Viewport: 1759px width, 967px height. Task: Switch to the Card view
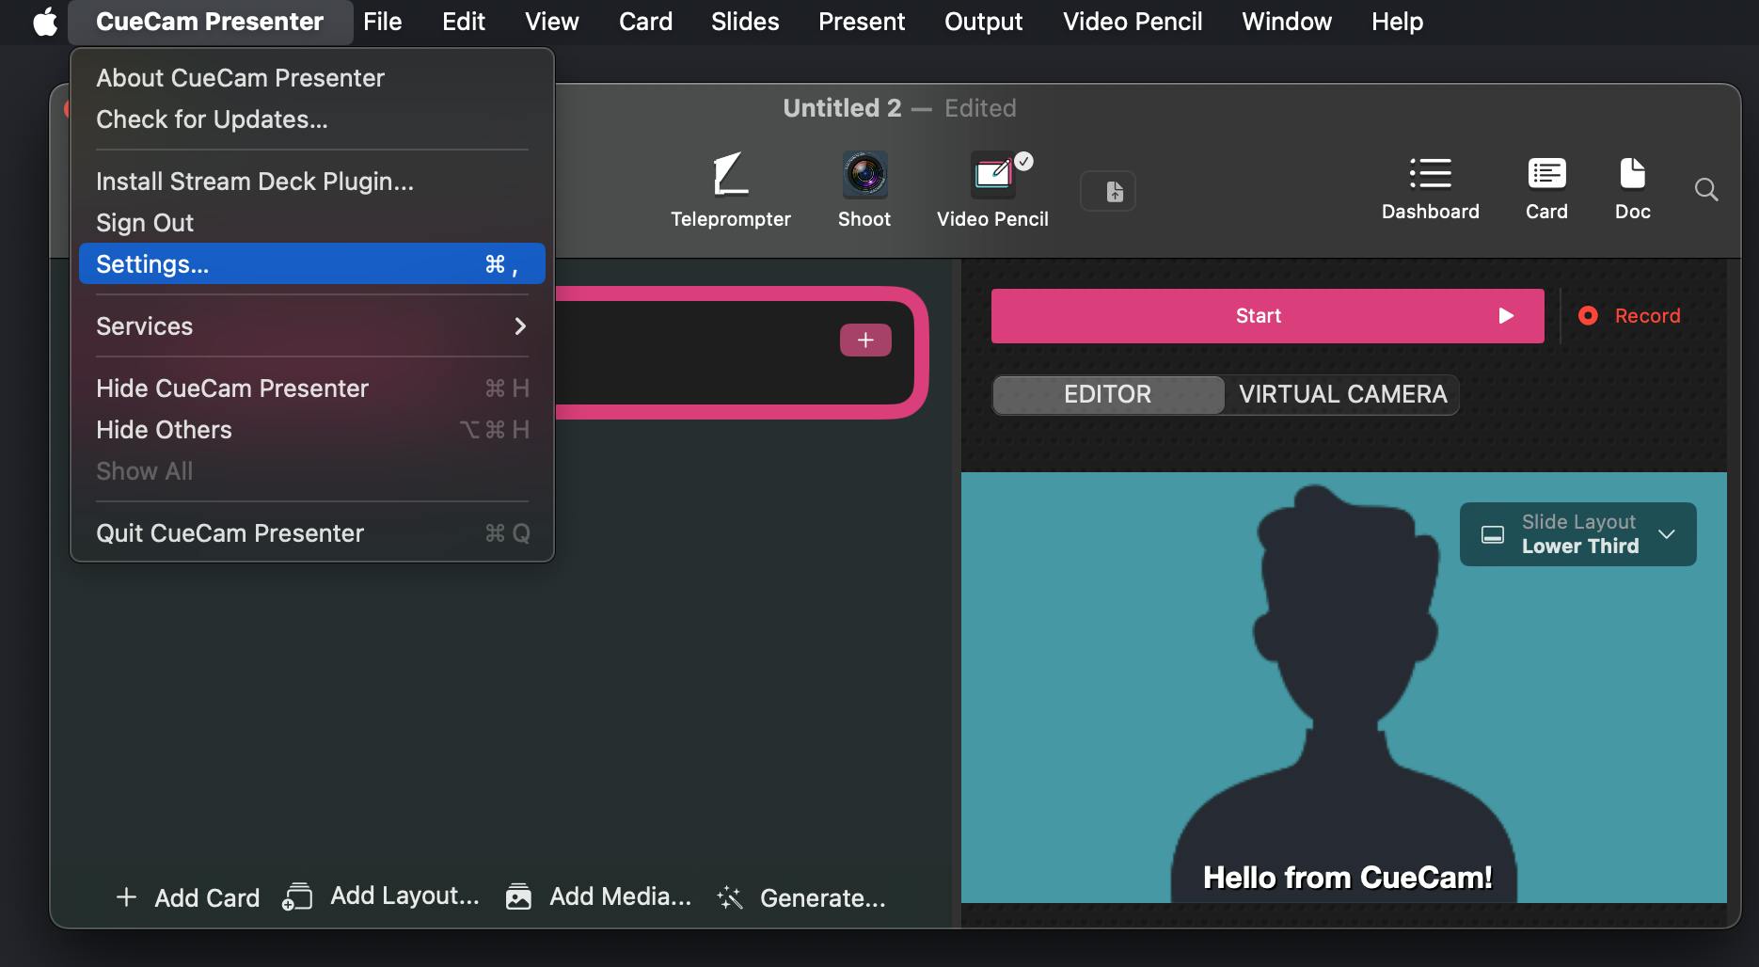[x=1546, y=189]
